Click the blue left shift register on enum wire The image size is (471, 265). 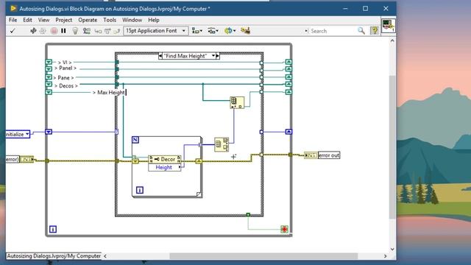click(x=49, y=132)
